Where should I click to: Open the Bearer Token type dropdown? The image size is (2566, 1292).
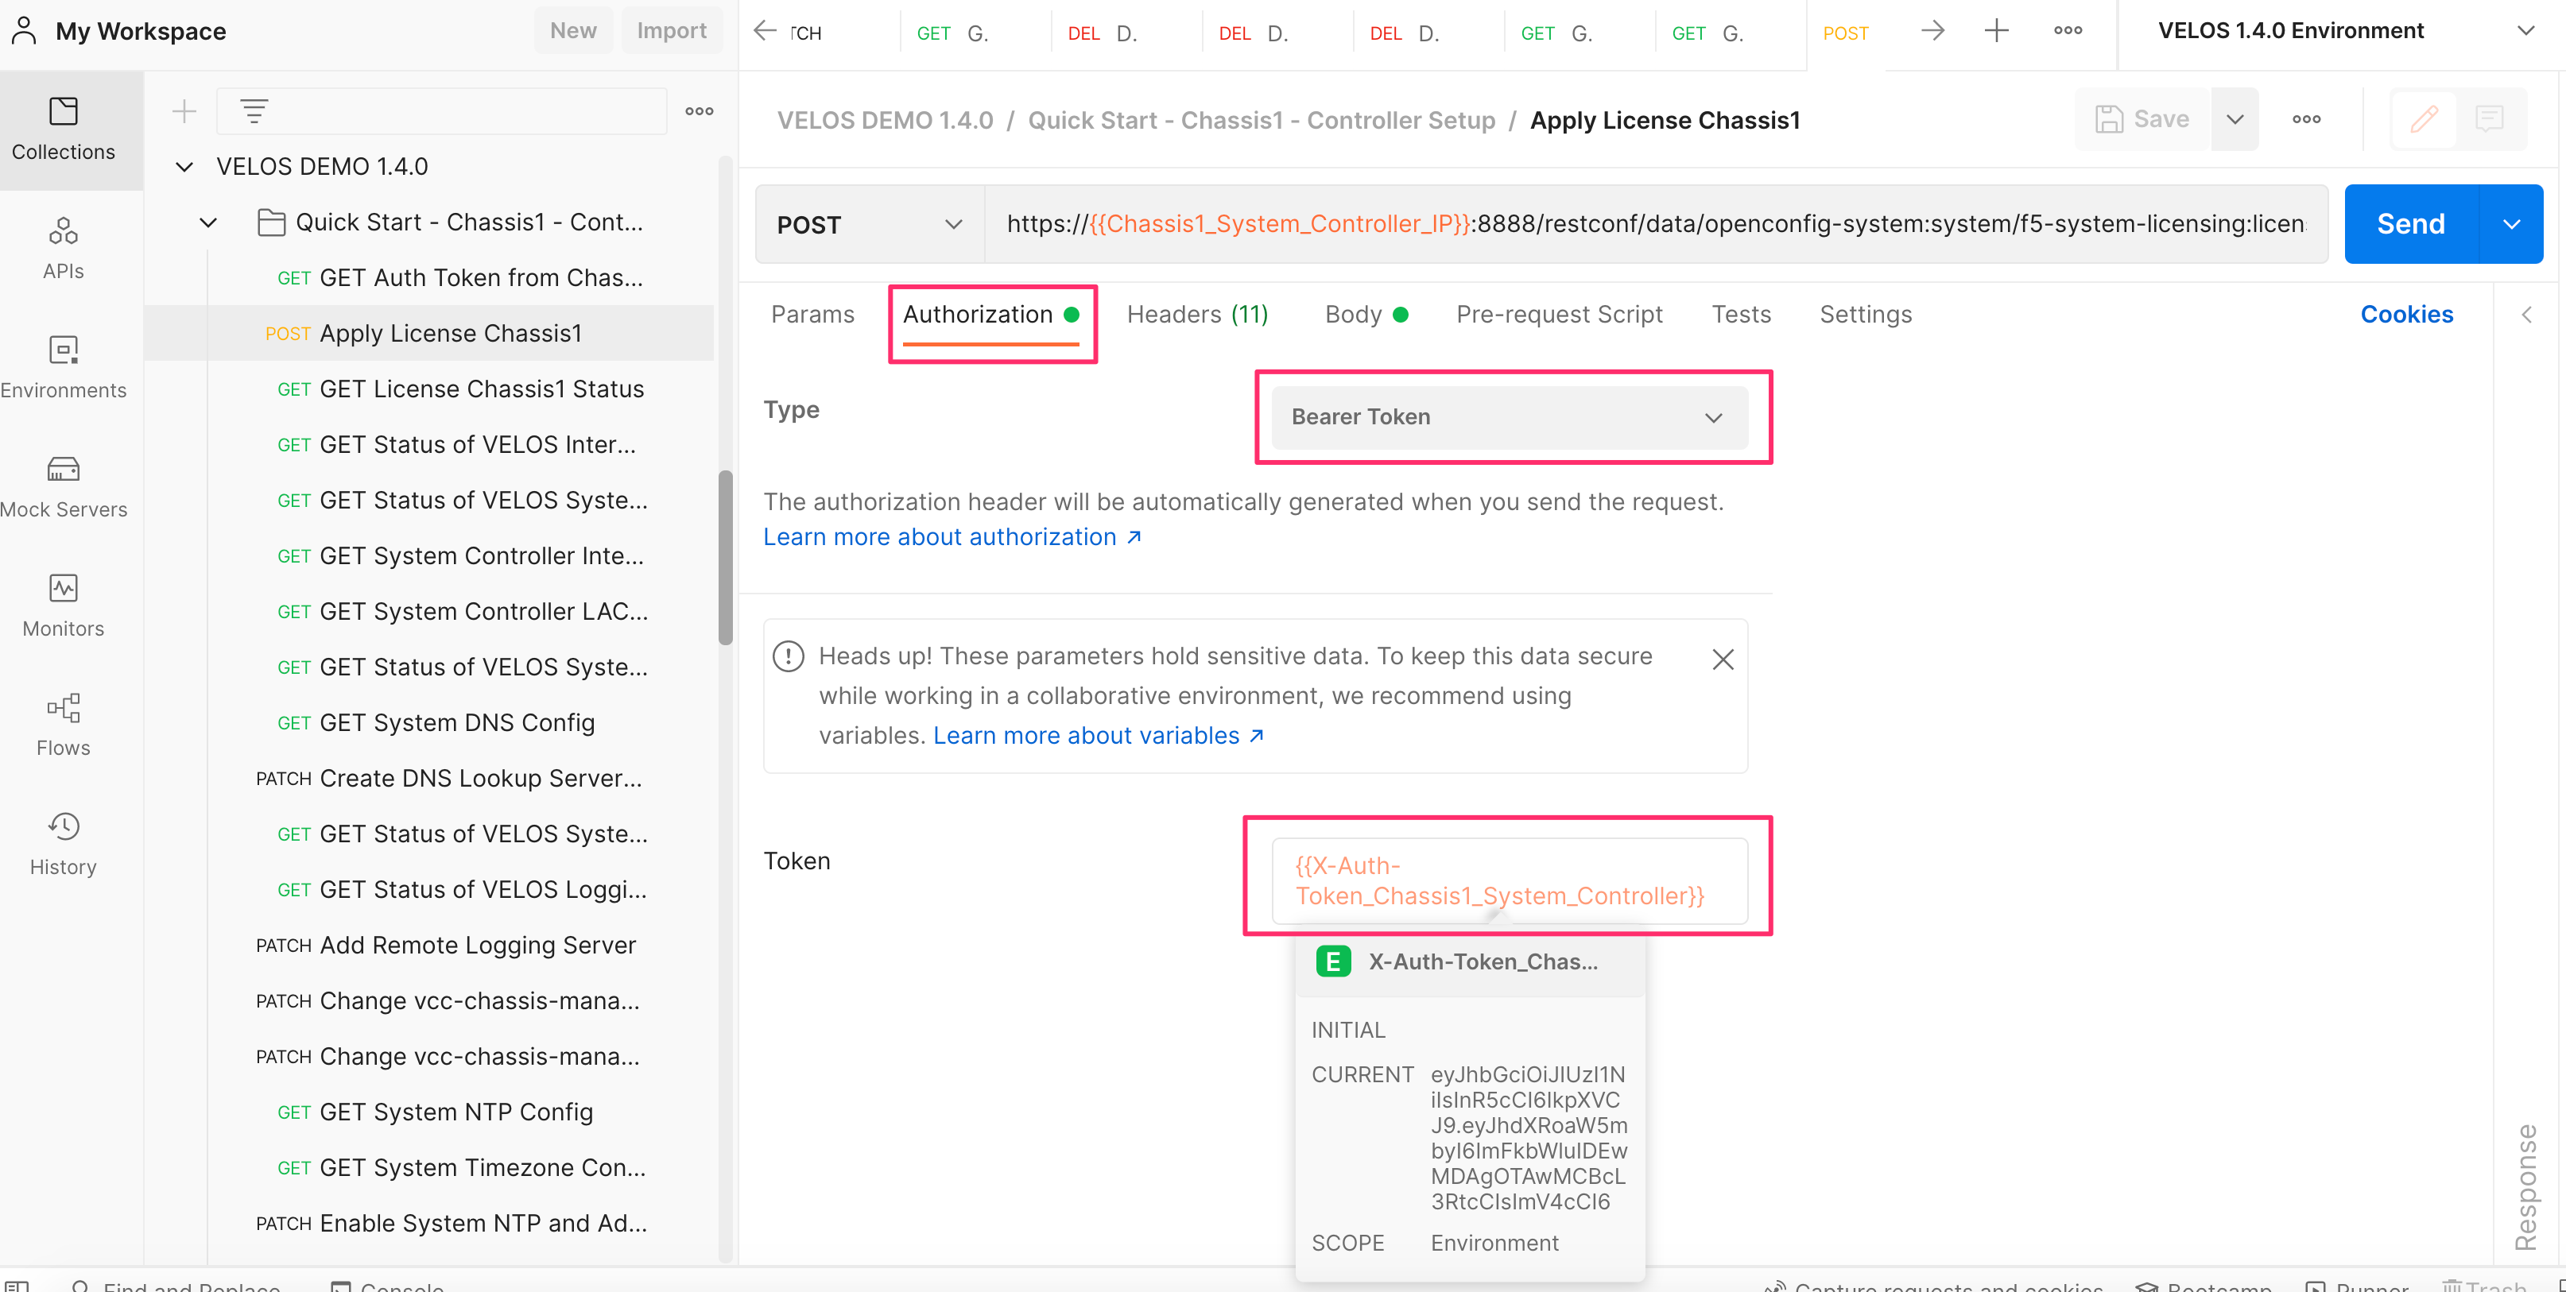(x=1508, y=417)
